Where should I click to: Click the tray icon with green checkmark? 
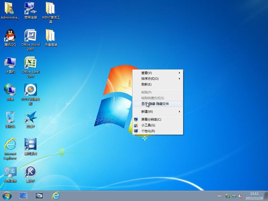coord(227,196)
